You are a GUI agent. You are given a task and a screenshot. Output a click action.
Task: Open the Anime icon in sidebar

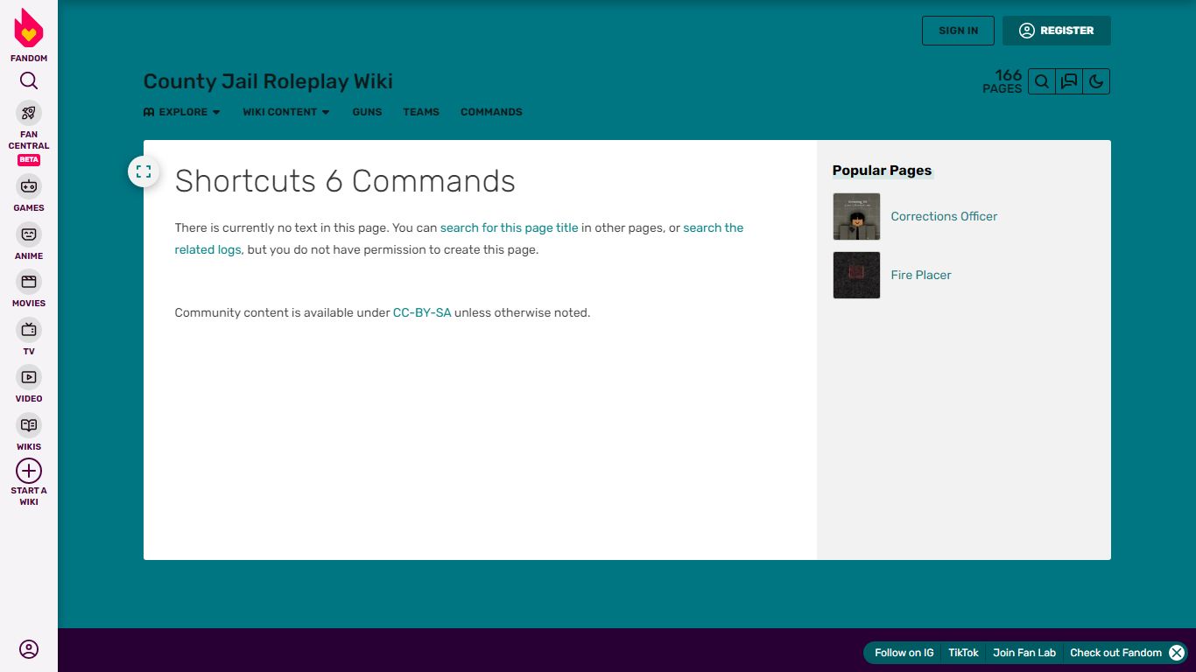[x=29, y=234]
